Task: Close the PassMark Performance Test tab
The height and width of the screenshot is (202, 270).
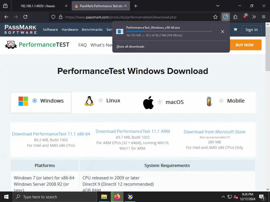Action: click(126, 6)
